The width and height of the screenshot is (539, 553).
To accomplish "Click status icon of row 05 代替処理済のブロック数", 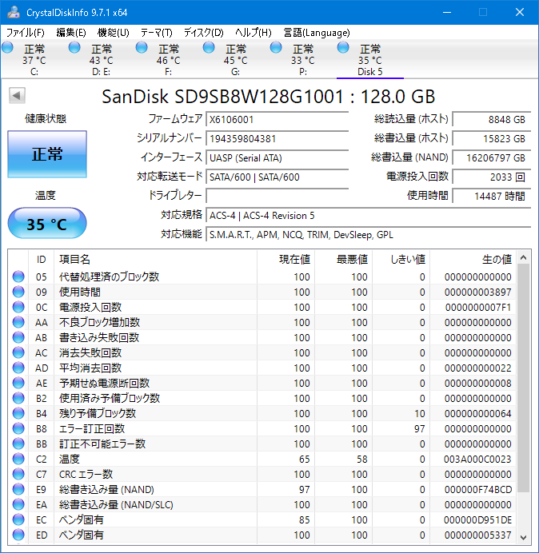I will click(18, 276).
